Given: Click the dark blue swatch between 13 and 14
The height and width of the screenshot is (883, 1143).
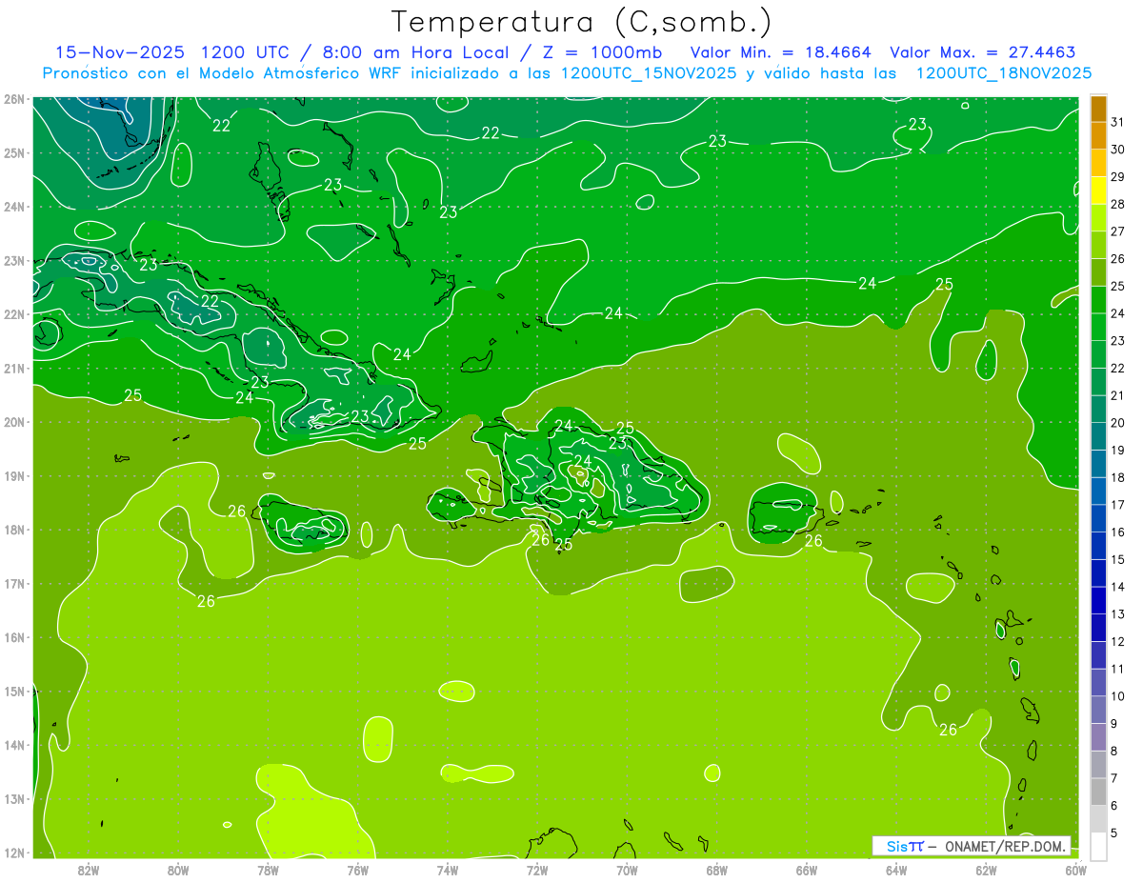Looking at the screenshot, I should click(x=1098, y=601).
